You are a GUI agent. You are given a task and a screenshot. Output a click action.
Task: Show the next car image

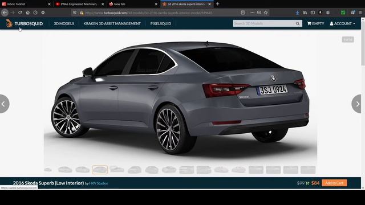pyautogui.click(x=357, y=104)
